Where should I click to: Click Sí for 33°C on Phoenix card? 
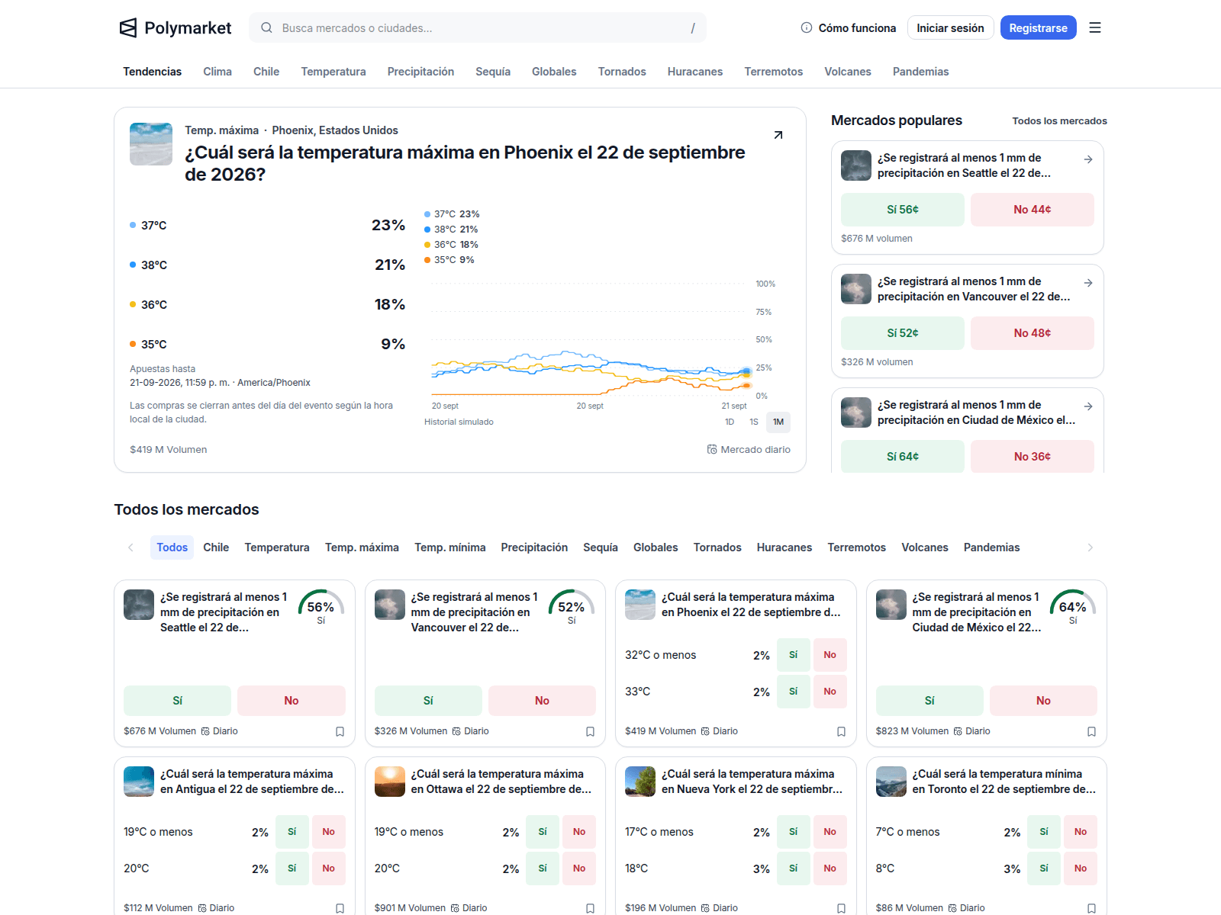coord(794,692)
